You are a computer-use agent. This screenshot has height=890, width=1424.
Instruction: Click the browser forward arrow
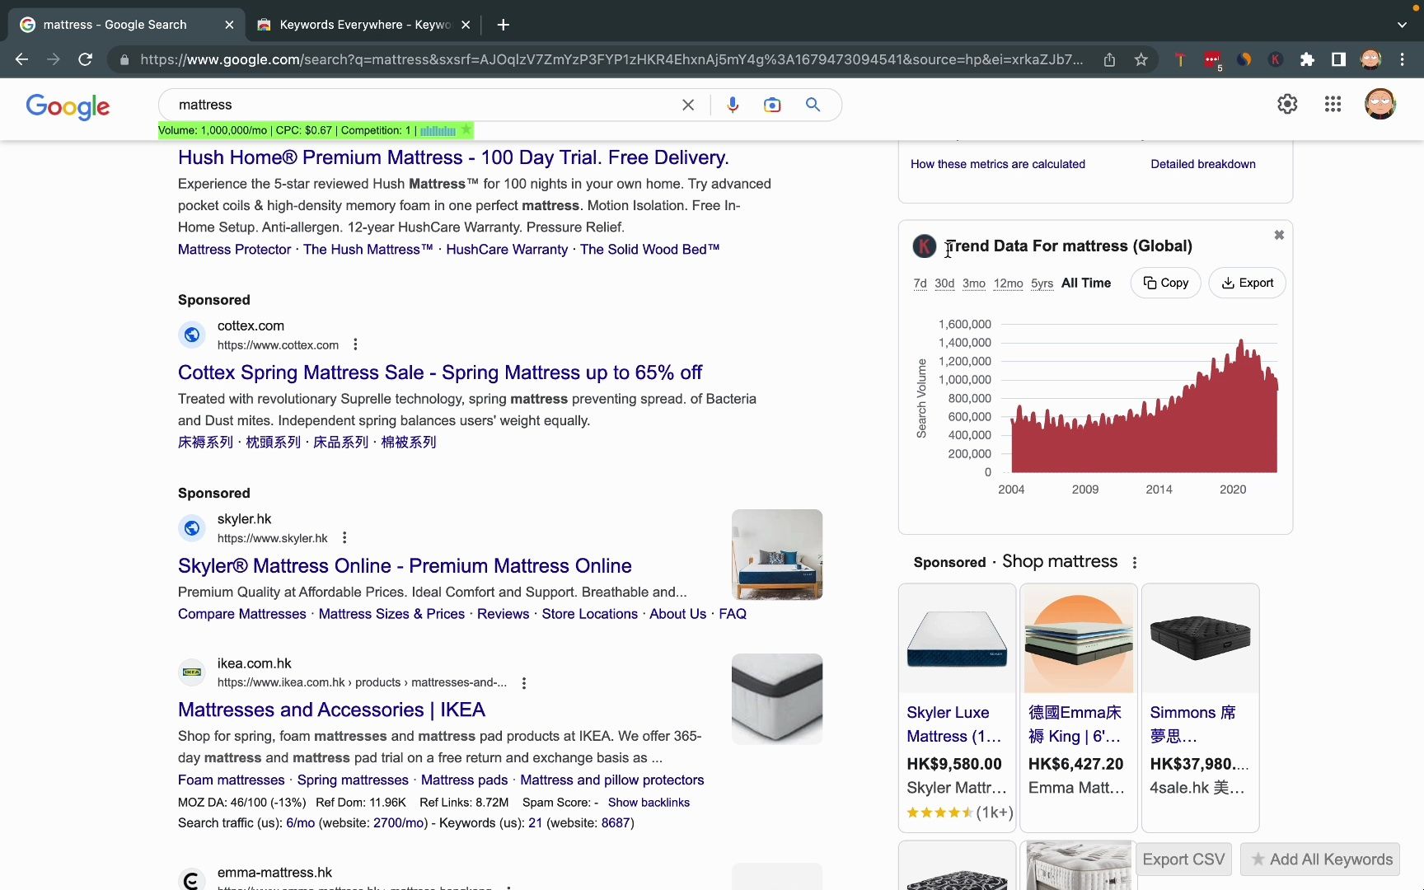click(x=54, y=59)
